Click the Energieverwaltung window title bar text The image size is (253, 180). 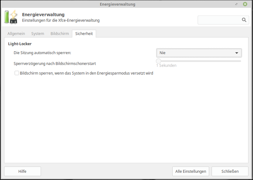coord(117,4)
